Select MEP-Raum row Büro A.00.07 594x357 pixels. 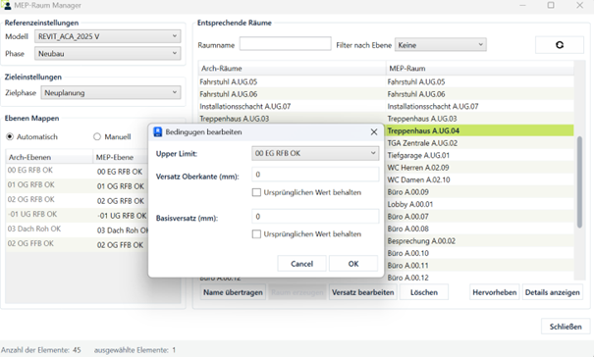point(479,216)
